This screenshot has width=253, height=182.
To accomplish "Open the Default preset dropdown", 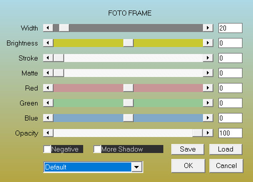I will click(137, 167).
